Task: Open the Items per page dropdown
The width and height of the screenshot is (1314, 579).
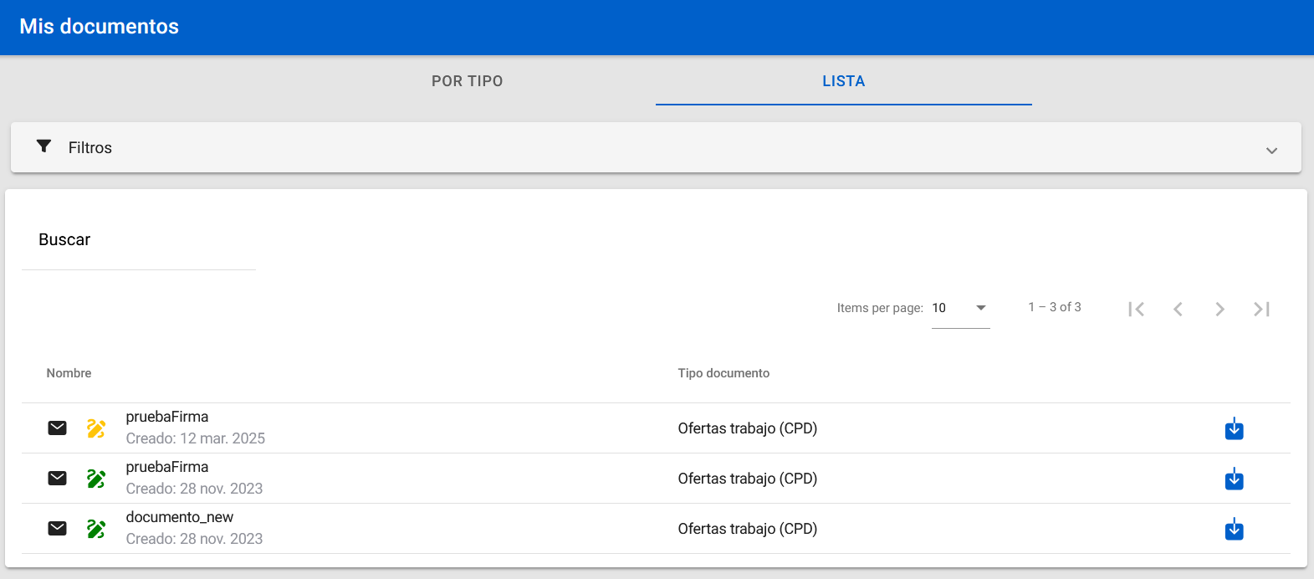Action: (960, 308)
